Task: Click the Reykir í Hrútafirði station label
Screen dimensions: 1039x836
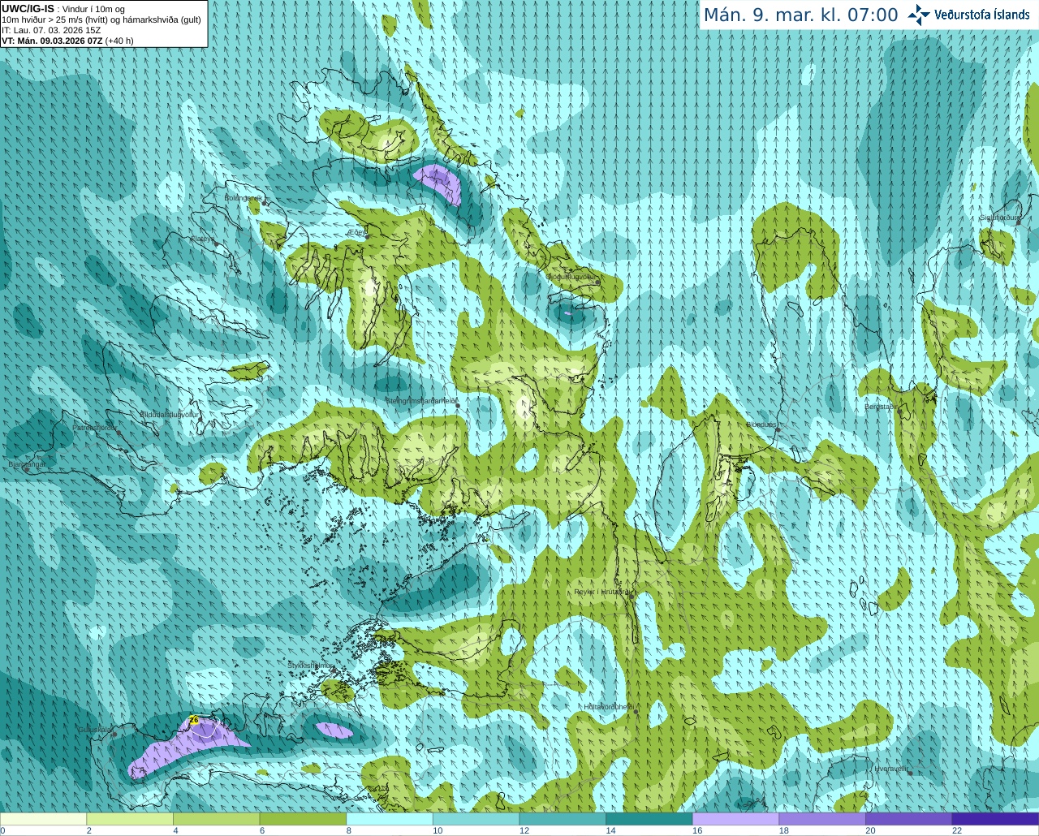Action: click(x=601, y=592)
